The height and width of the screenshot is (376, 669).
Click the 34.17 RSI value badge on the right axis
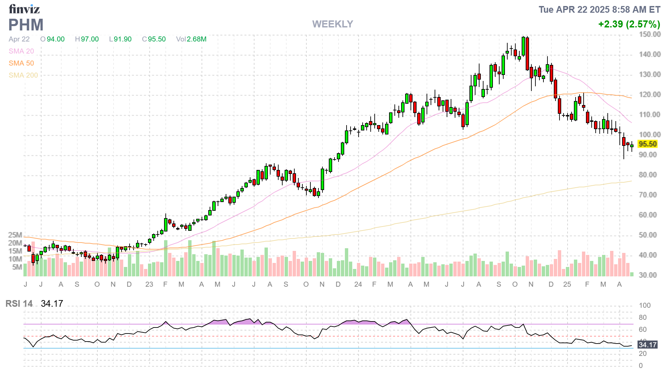click(647, 345)
